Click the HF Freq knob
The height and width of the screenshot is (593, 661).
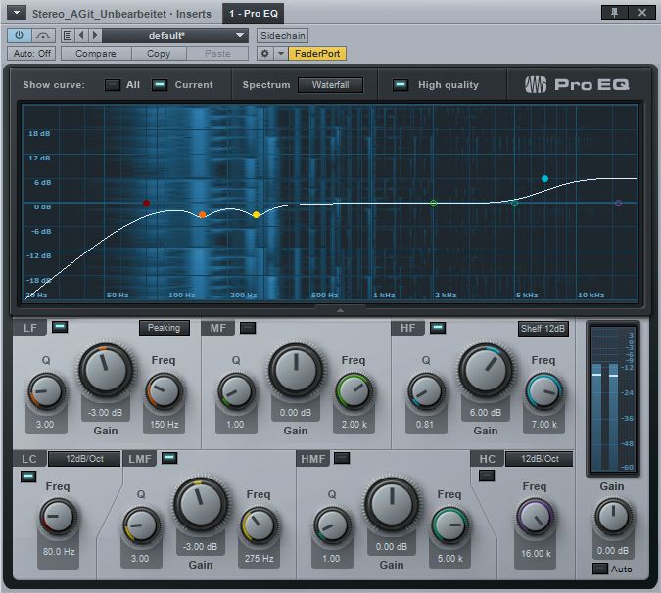click(x=543, y=391)
